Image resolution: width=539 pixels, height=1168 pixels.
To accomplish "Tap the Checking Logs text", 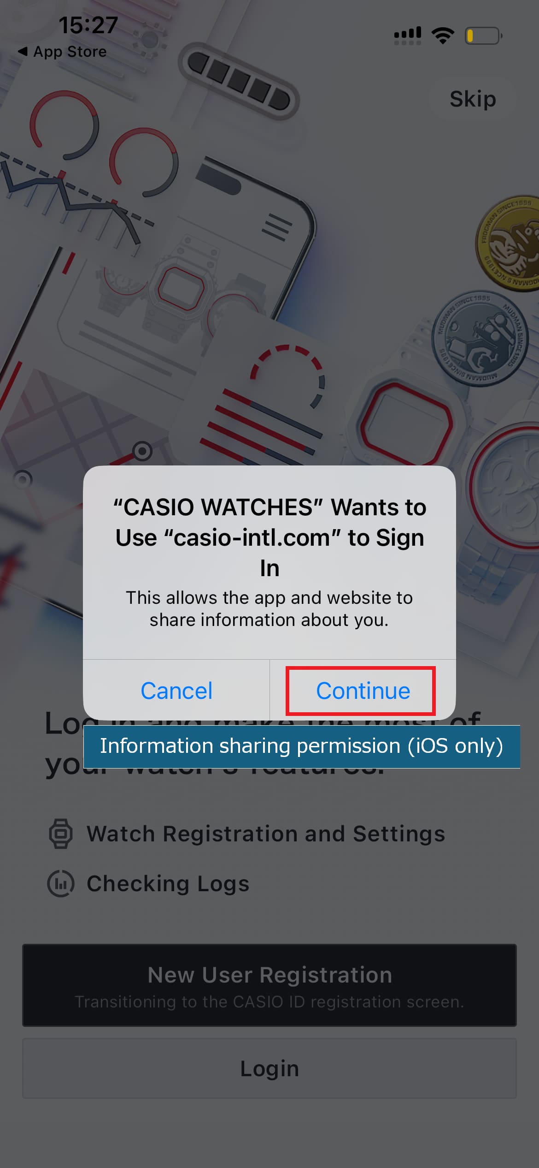I will click(x=168, y=883).
